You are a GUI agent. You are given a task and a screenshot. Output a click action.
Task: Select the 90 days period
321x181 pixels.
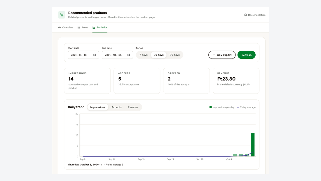(x=175, y=55)
